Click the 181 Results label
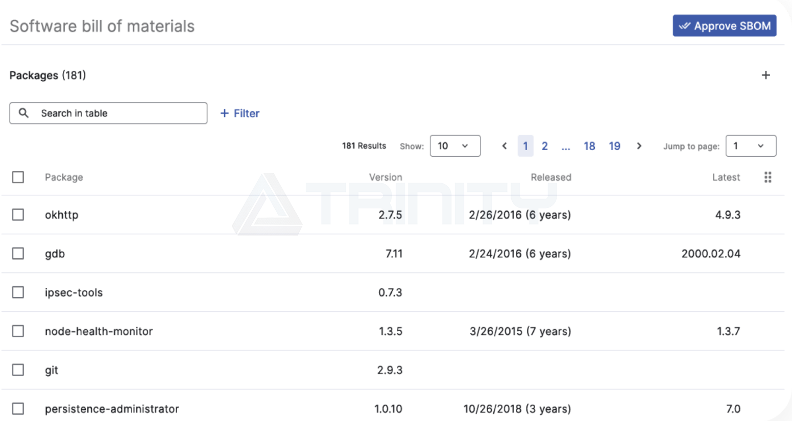The image size is (792, 421). tap(364, 146)
